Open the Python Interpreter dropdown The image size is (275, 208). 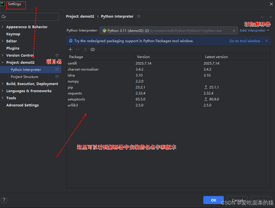pos(169,30)
